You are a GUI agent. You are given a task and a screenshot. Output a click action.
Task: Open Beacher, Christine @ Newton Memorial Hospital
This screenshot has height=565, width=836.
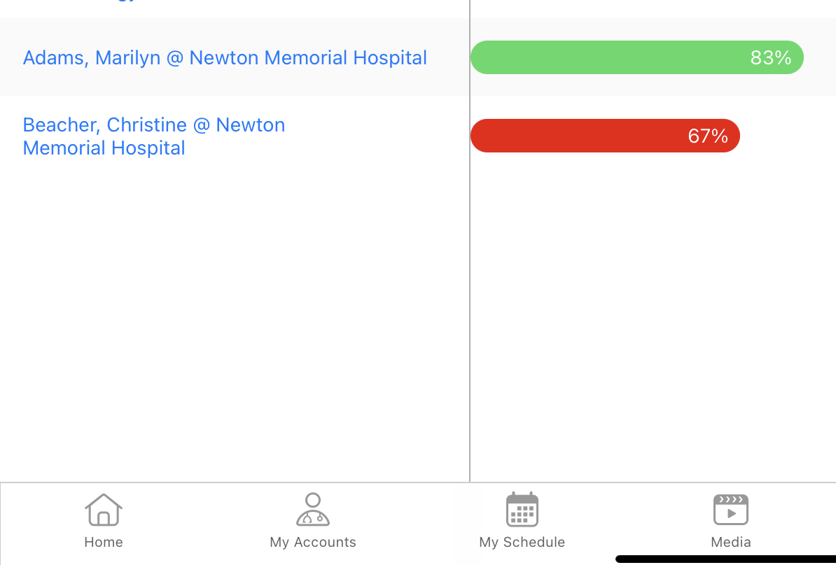pyautogui.click(x=154, y=136)
